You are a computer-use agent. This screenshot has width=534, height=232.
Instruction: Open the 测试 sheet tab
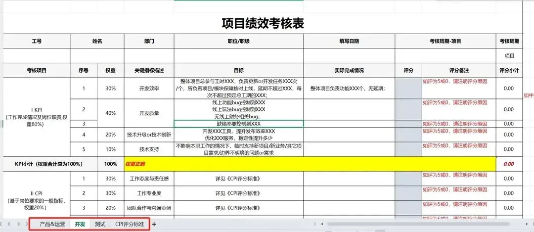coord(100,224)
